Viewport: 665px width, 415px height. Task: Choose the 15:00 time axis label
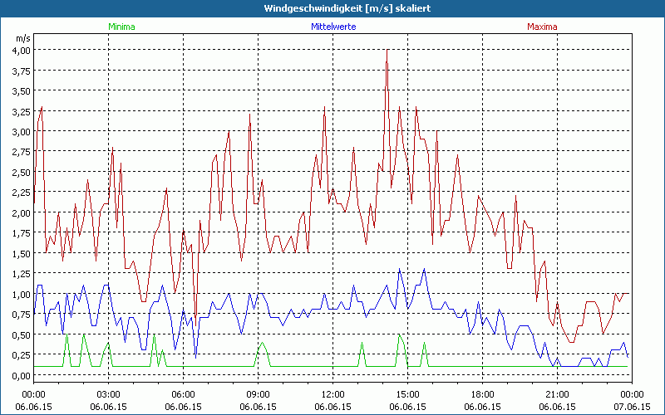point(407,394)
